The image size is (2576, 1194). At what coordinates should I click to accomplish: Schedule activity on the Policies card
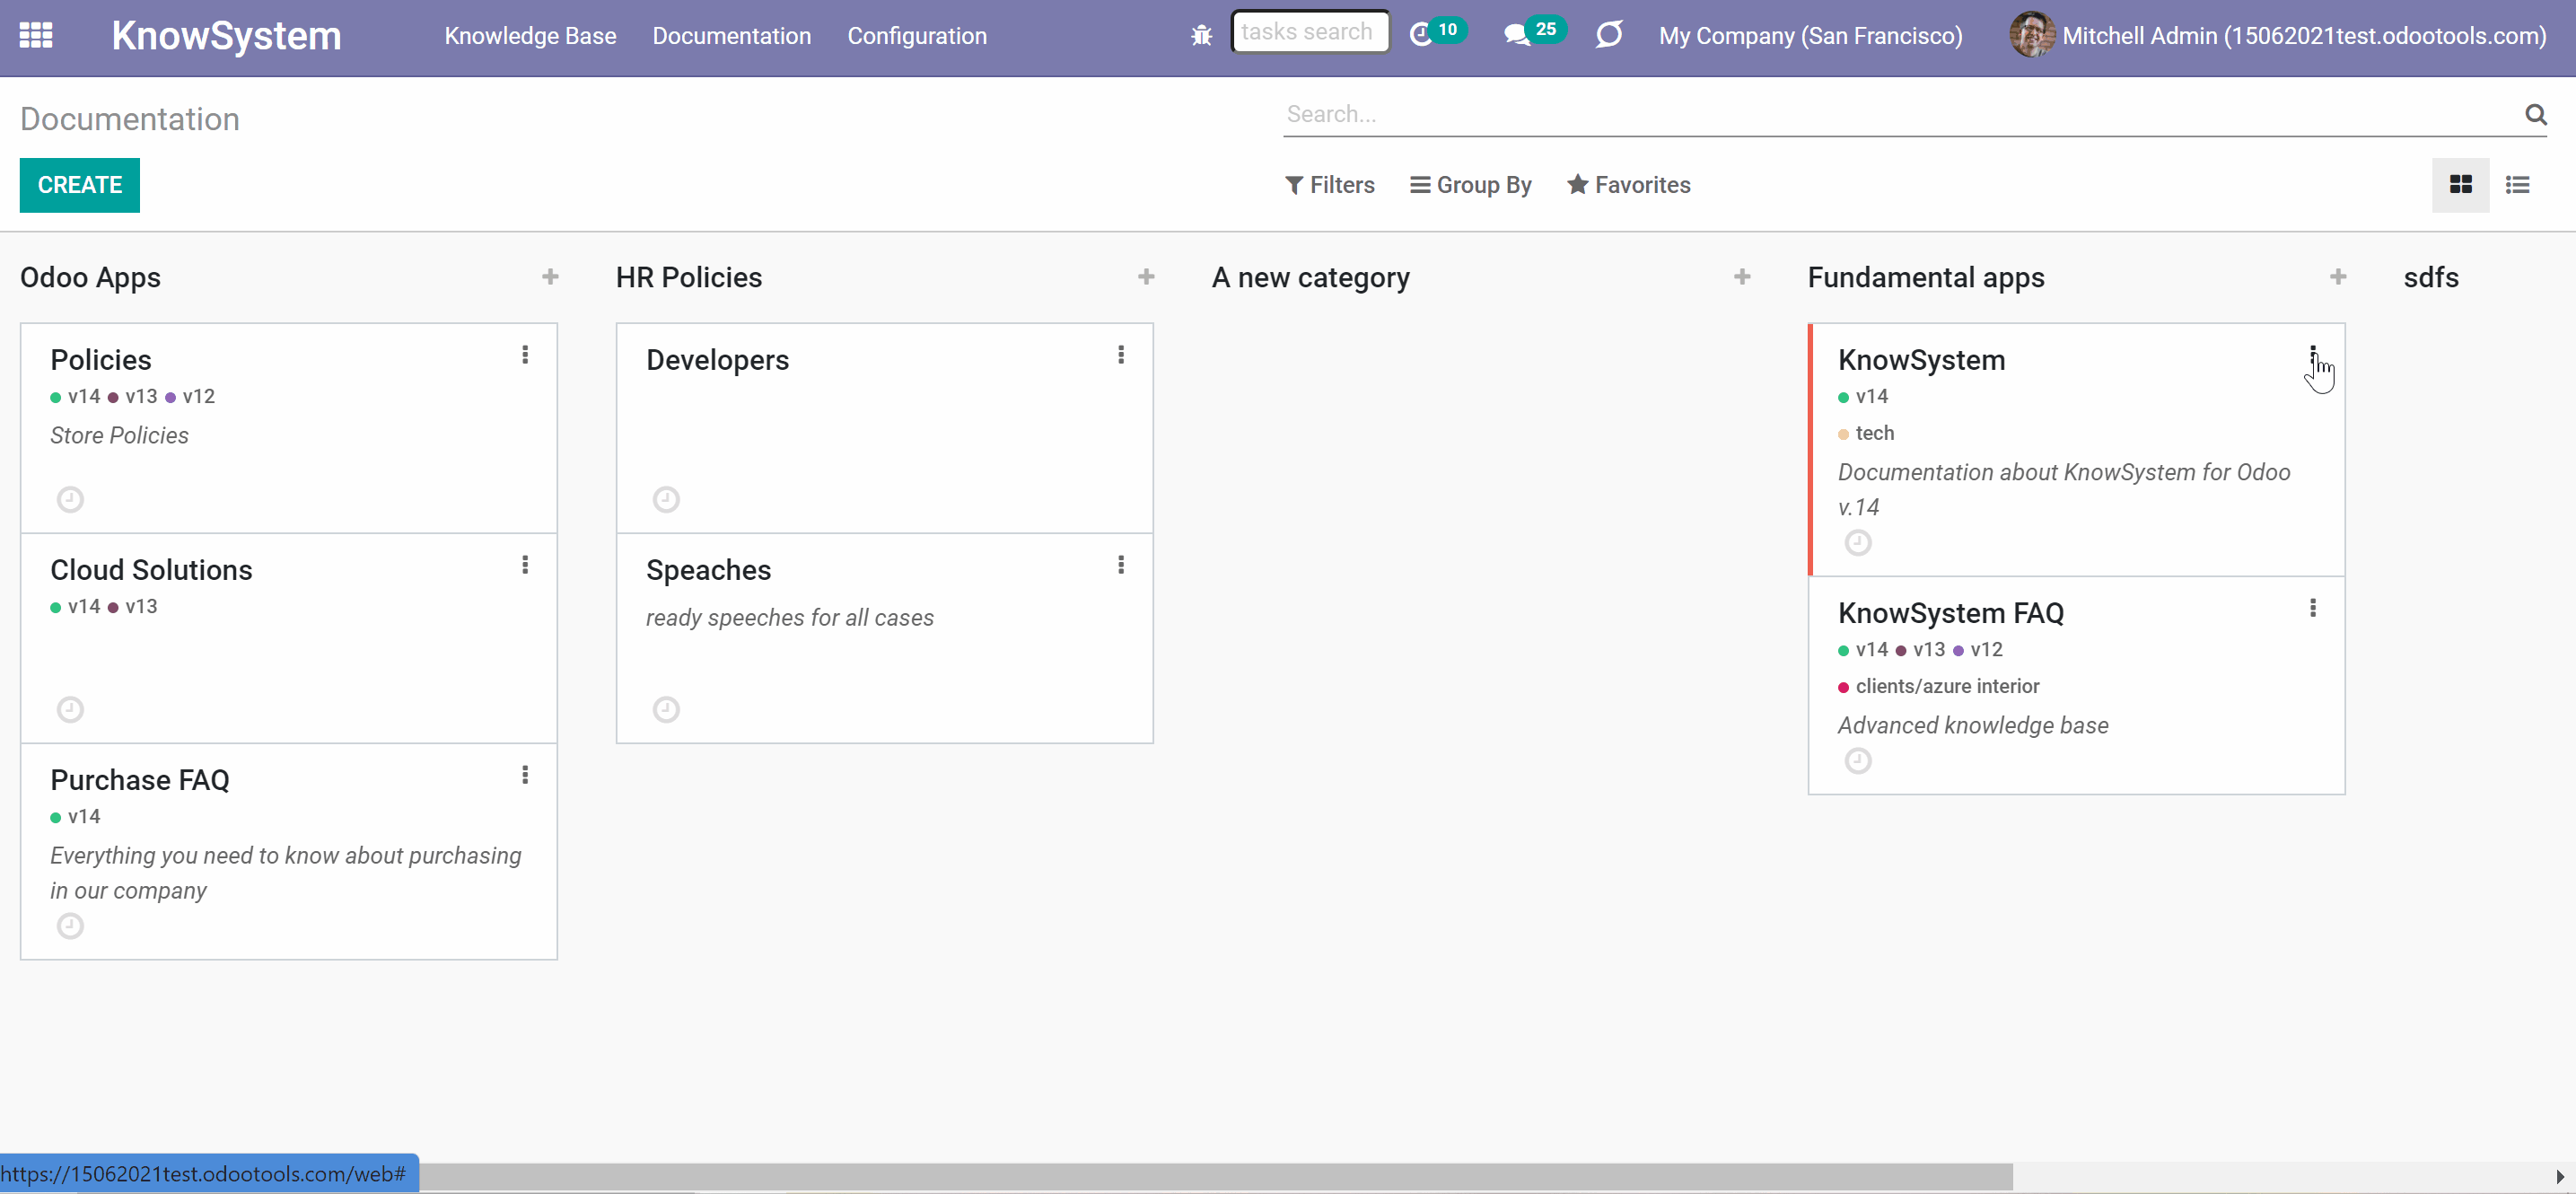pos(70,499)
